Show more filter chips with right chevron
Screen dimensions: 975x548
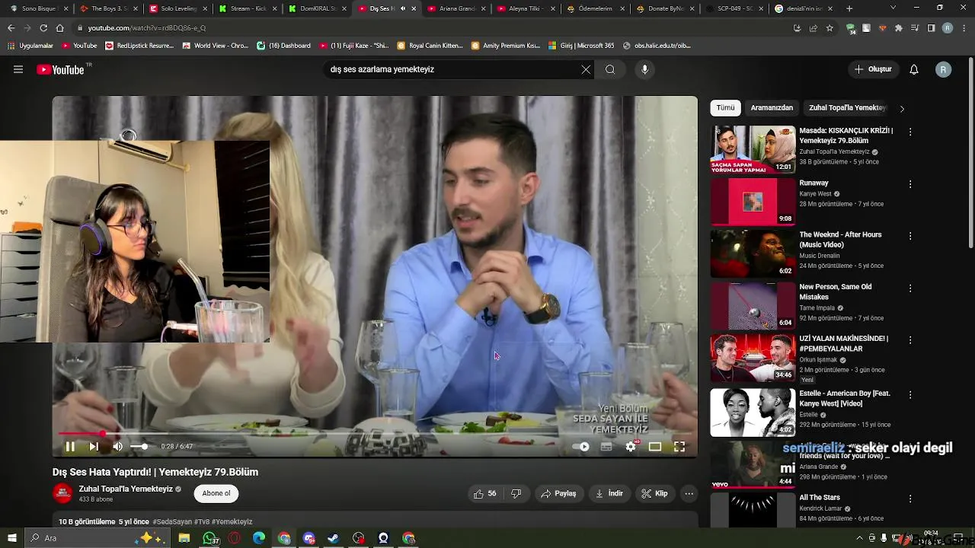coord(902,109)
